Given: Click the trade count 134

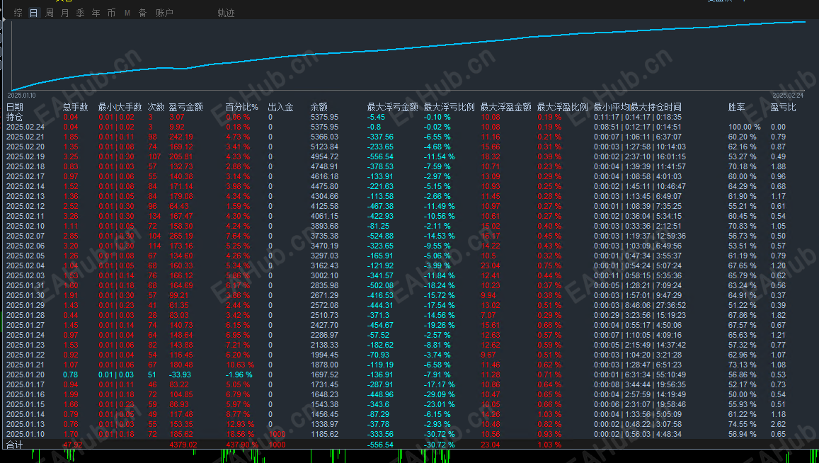Looking at the screenshot, I should pyautogui.click(x=154, y=217).
